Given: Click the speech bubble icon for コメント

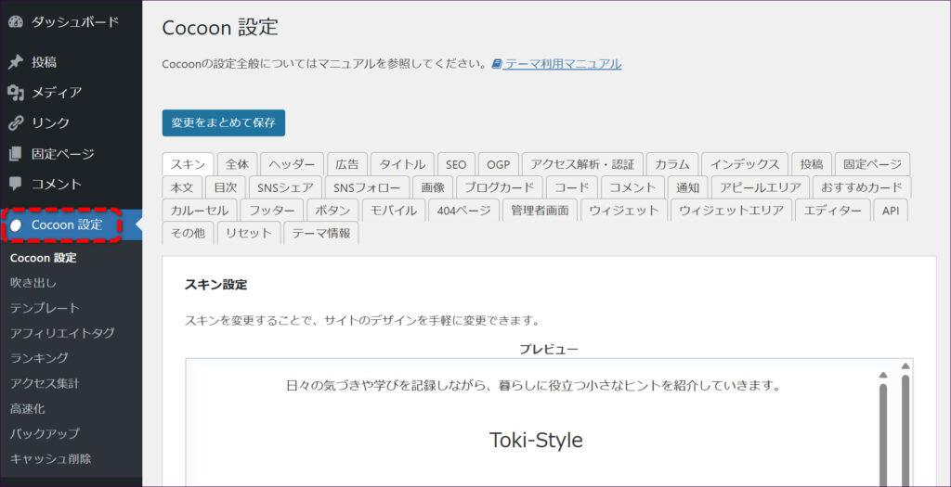Looking at the screenshot, I should [x=15, y=184].
